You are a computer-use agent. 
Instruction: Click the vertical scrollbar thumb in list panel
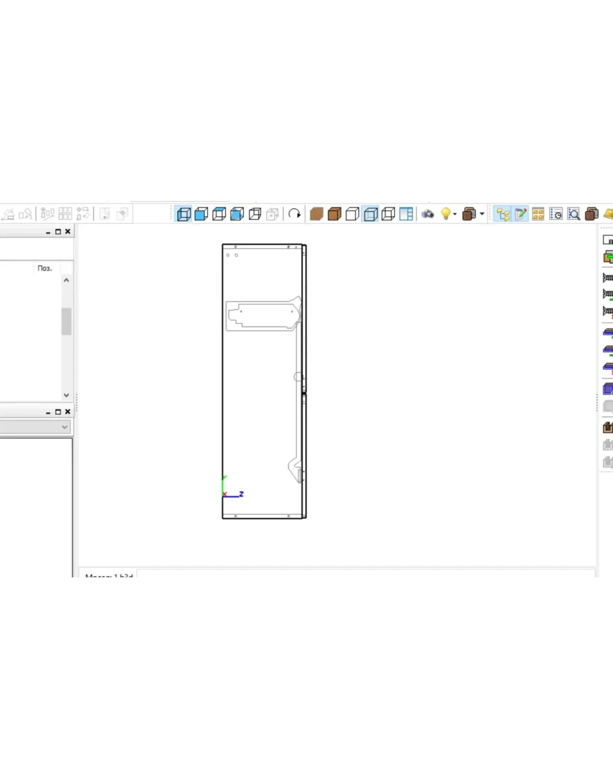(66, 321)
